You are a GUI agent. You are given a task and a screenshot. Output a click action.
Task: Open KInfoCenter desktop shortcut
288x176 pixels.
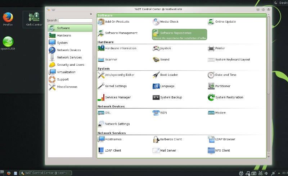click(x=34, y=19)
